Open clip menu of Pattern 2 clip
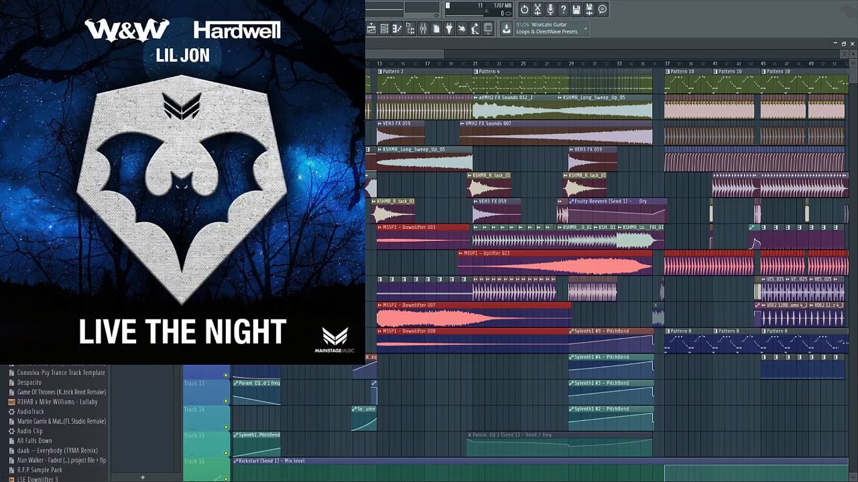Screen dimensions: 858x482 coord(379,72)
